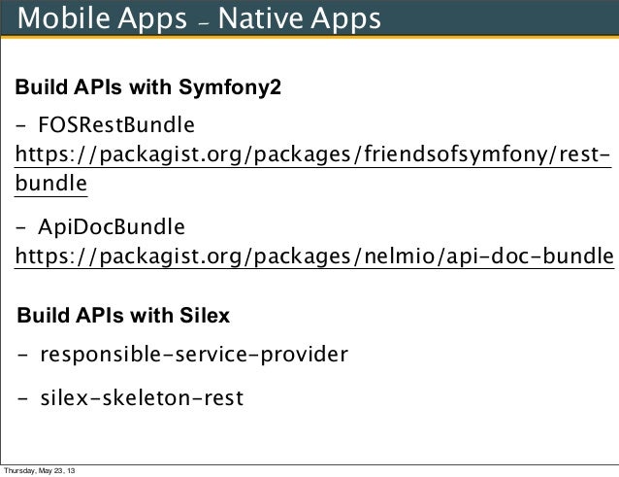Select the heading "Build APIs with Symfony2"
Viewport: 619px width, 477px height.
[148, 87]
